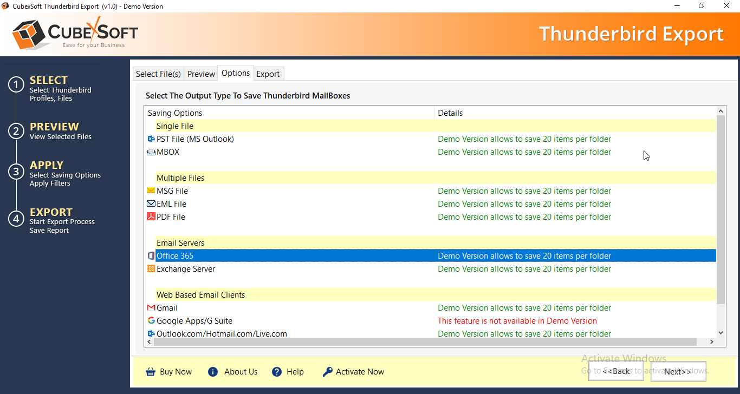Click the vertical scrollbar down arrow
This screenshot has width=740, height=394.
click(x=720, y=333)
